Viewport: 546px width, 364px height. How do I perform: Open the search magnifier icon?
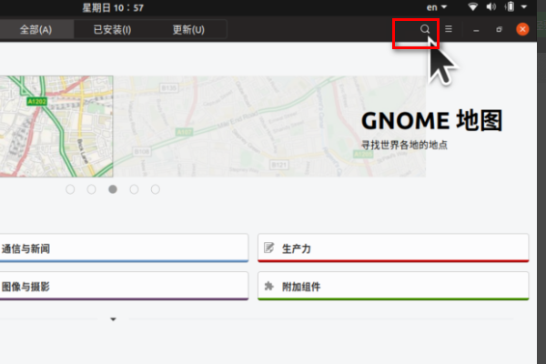424,29
